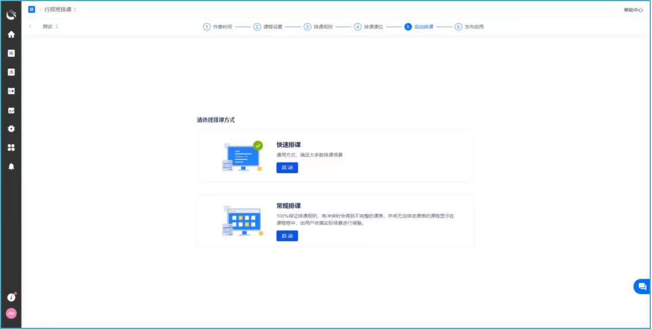Click the settings gear in the sidebar
This screenshot has width=652, height=329.
pyautogui.click(x=11, y=129)
